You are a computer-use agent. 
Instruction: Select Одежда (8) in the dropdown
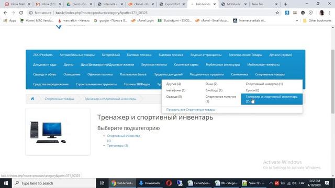coord(174,97)
